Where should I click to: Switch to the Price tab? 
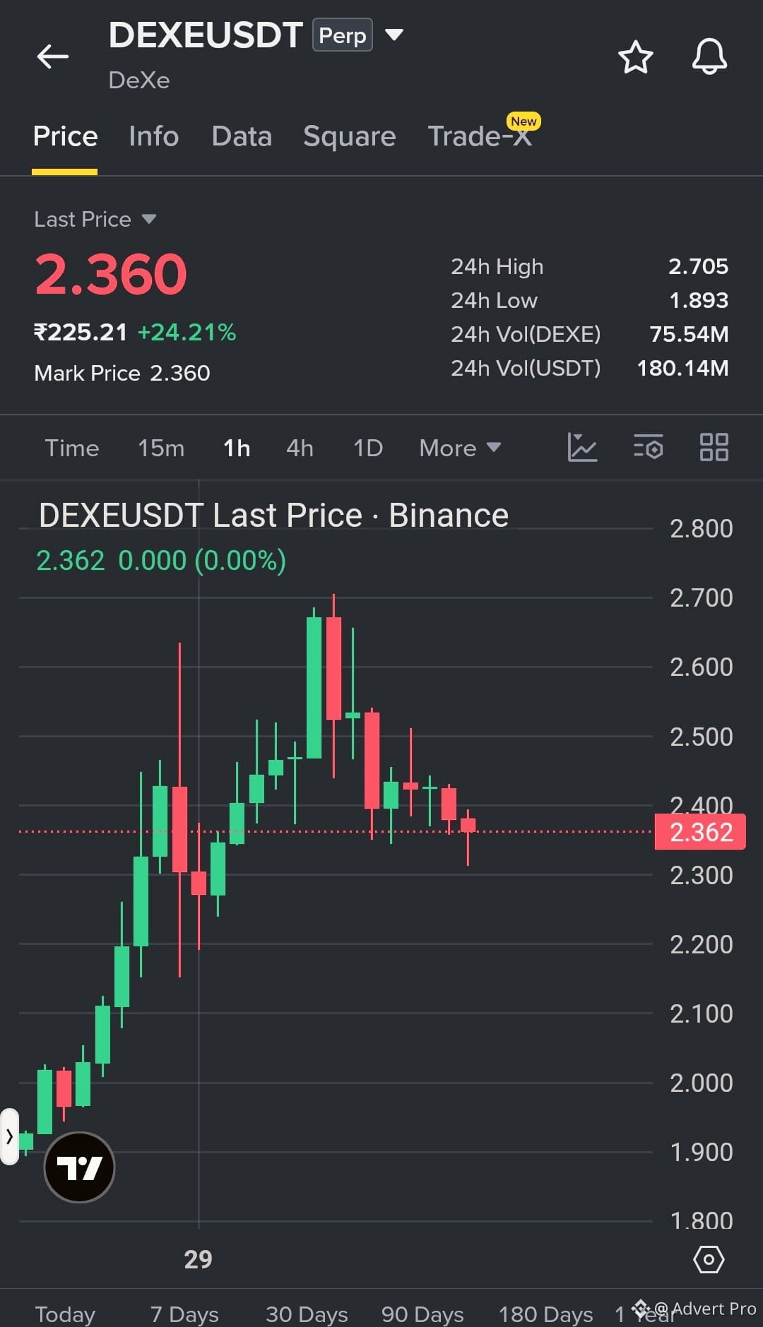pos(65,136)
